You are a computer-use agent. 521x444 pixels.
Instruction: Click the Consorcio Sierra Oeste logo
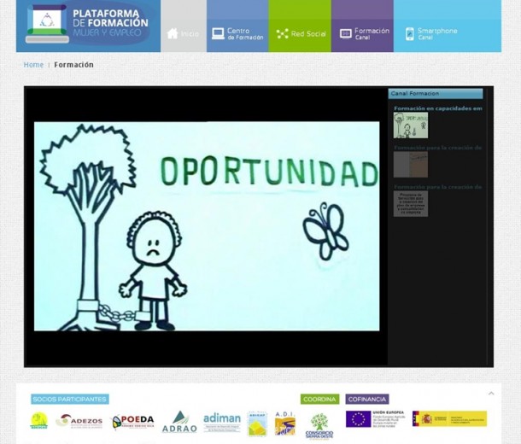(319, 424)
